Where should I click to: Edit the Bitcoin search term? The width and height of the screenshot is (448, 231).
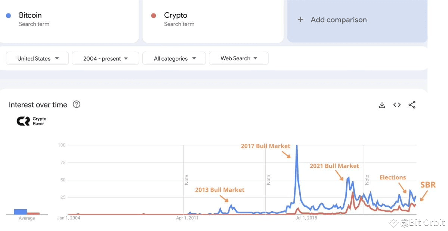(x=30, y=15)
